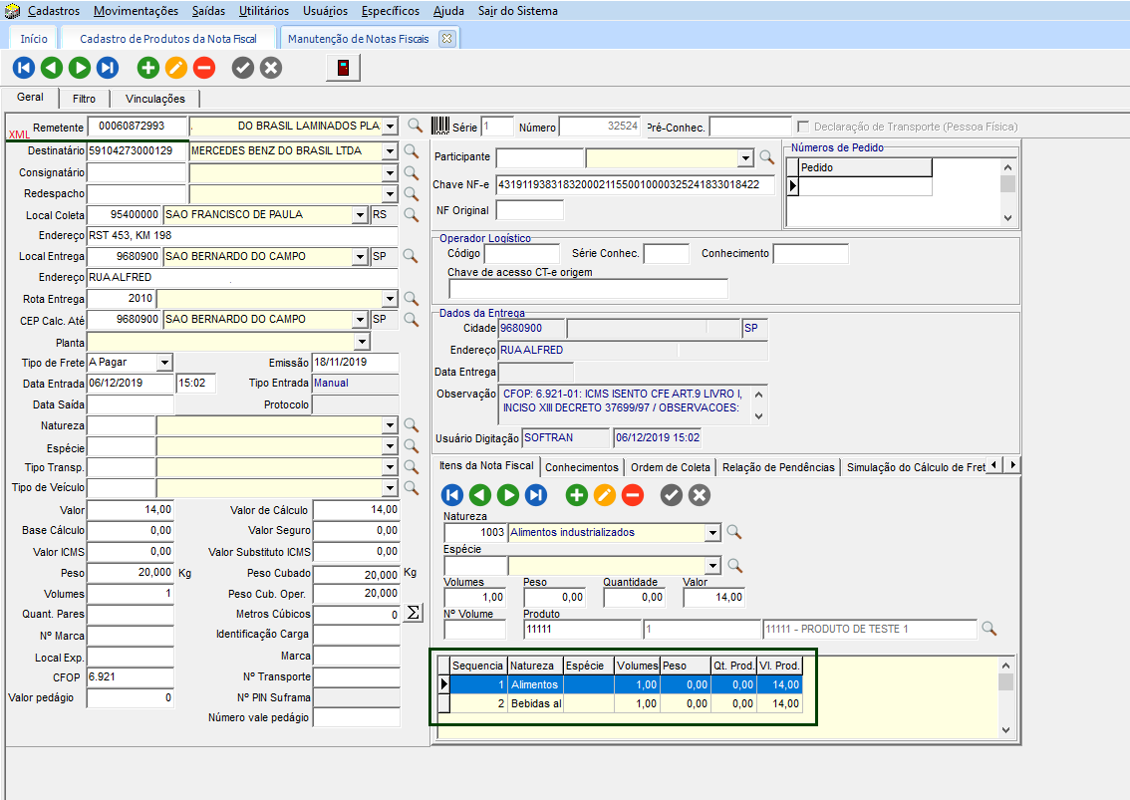Click the Chave NF-e input field

click(635, 184)
